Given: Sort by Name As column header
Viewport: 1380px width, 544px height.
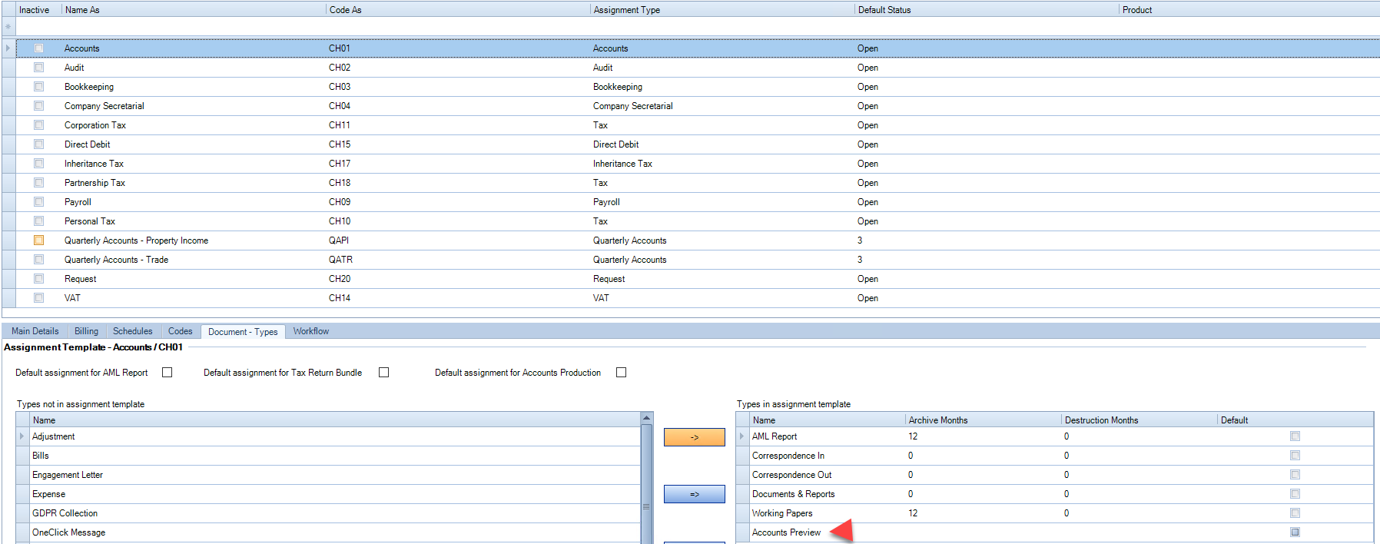Looking at the screenshot, I should tap(194, 10).
